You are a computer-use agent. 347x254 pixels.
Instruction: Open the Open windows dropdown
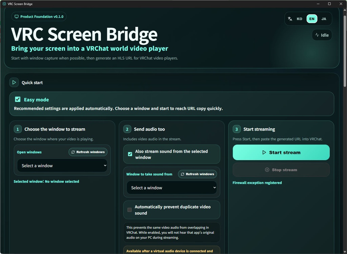point(62,166)
